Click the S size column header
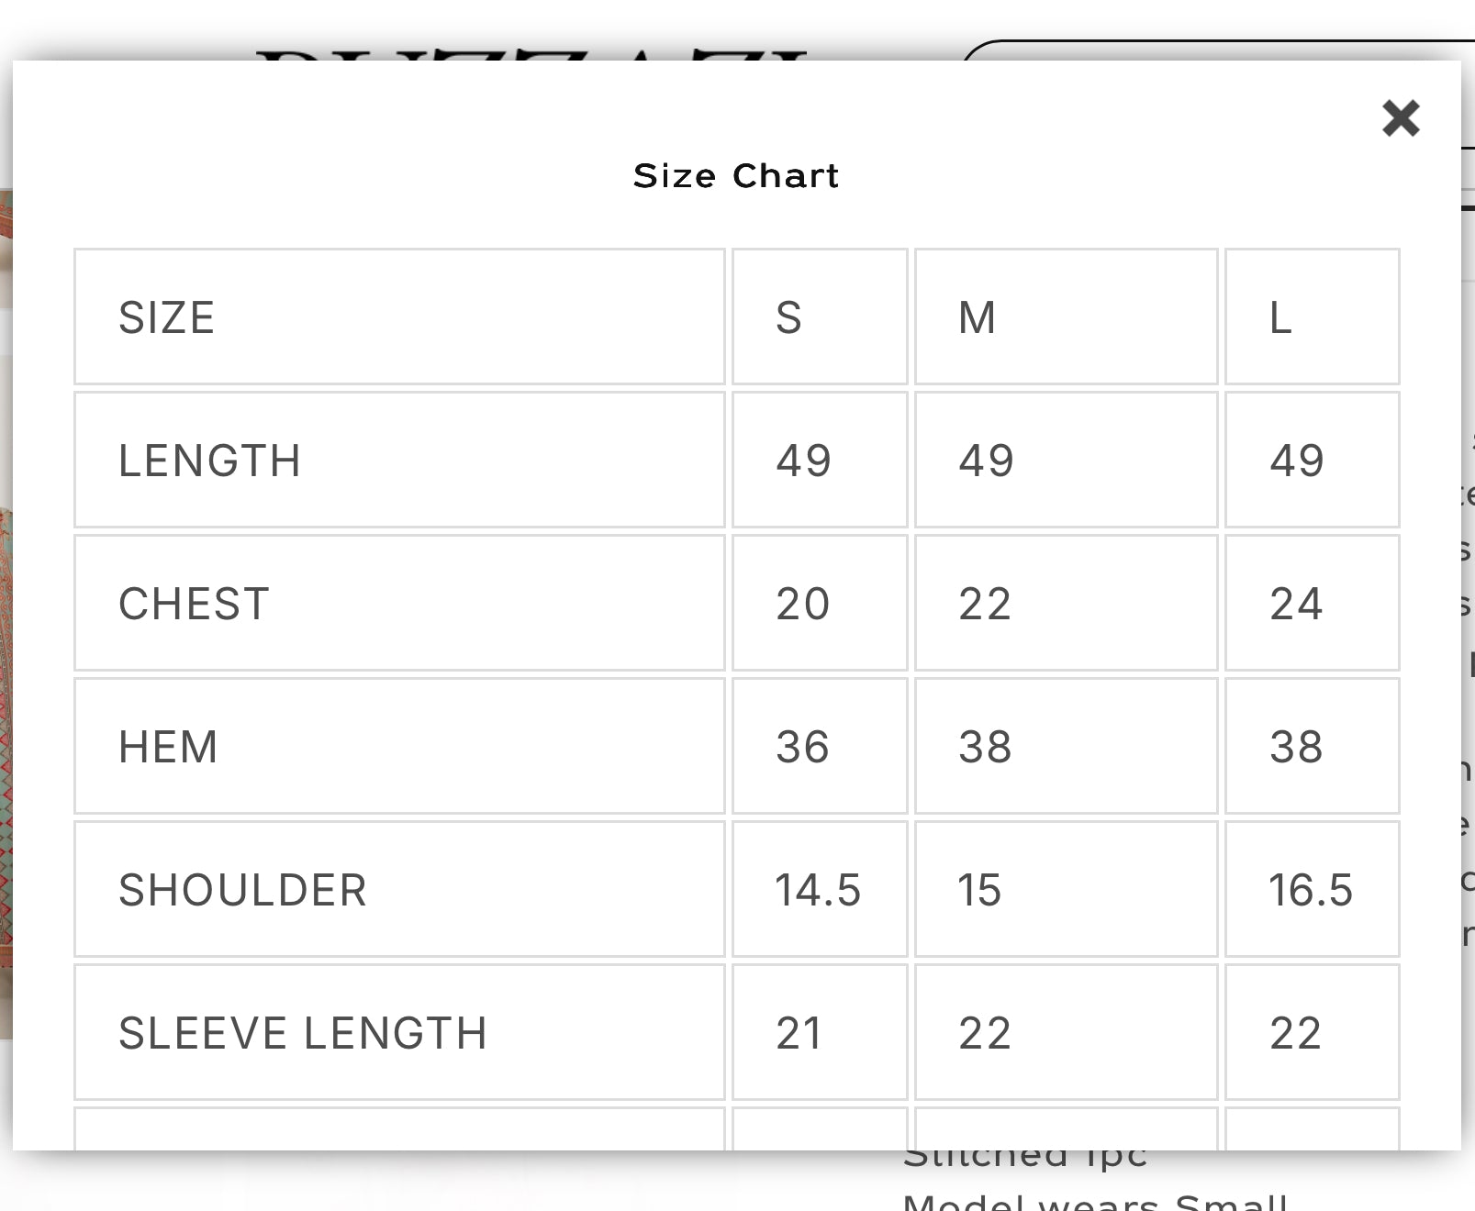Viewport: 1475px width, 1211px height. 788,317
